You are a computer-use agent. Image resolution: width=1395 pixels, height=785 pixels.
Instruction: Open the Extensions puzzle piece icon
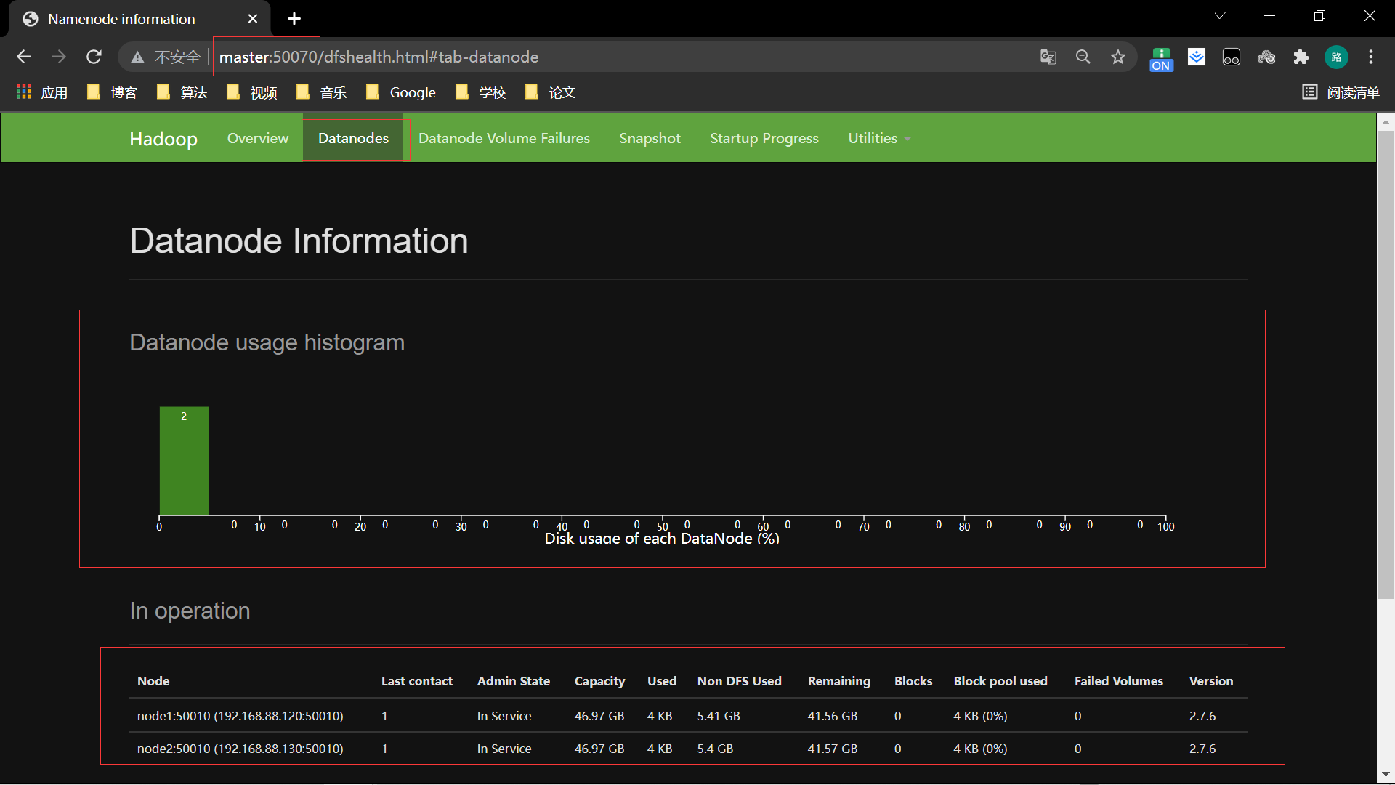pyautogui.click(x=1301, y=57)
